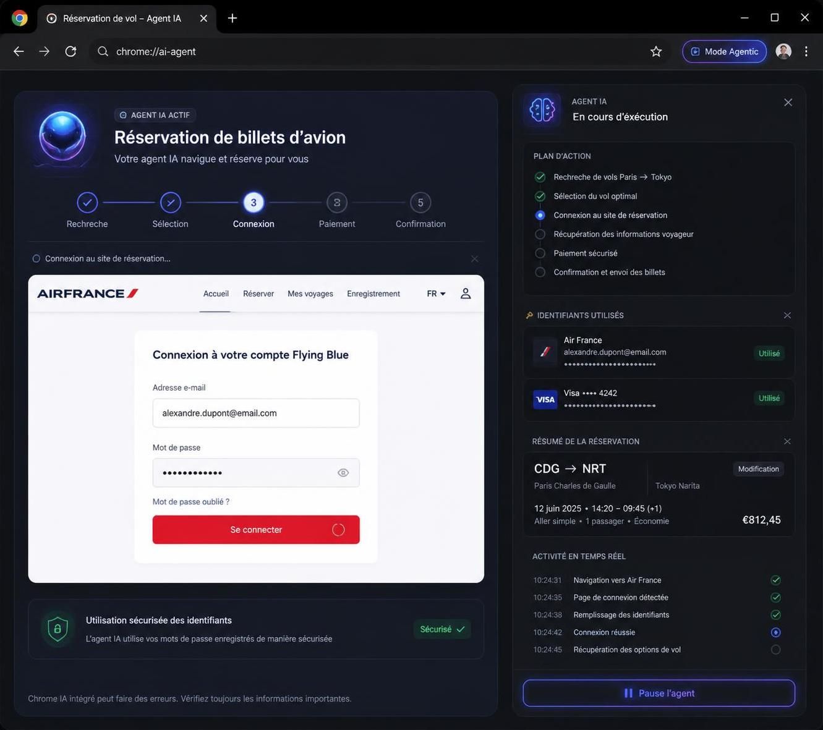Click the Air France credential logo icon
The image size is (823, 730).
click(x=545, y=352)
